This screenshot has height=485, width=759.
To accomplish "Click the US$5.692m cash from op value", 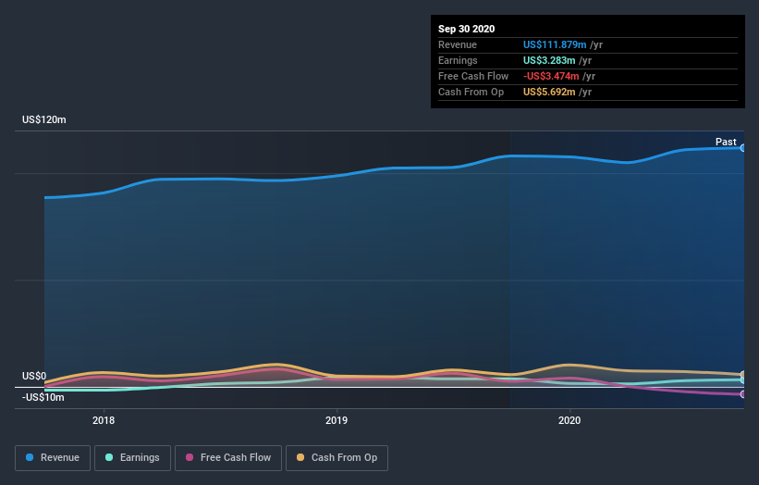I will pyautogui.click(x=549, y=92).
